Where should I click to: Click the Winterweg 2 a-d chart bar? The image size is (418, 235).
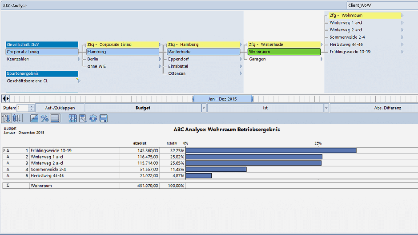253,163
